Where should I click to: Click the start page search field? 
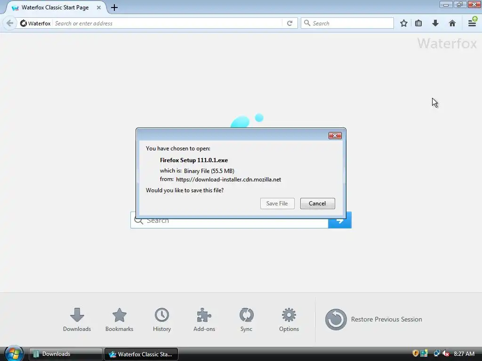click(x=229, y=223)
